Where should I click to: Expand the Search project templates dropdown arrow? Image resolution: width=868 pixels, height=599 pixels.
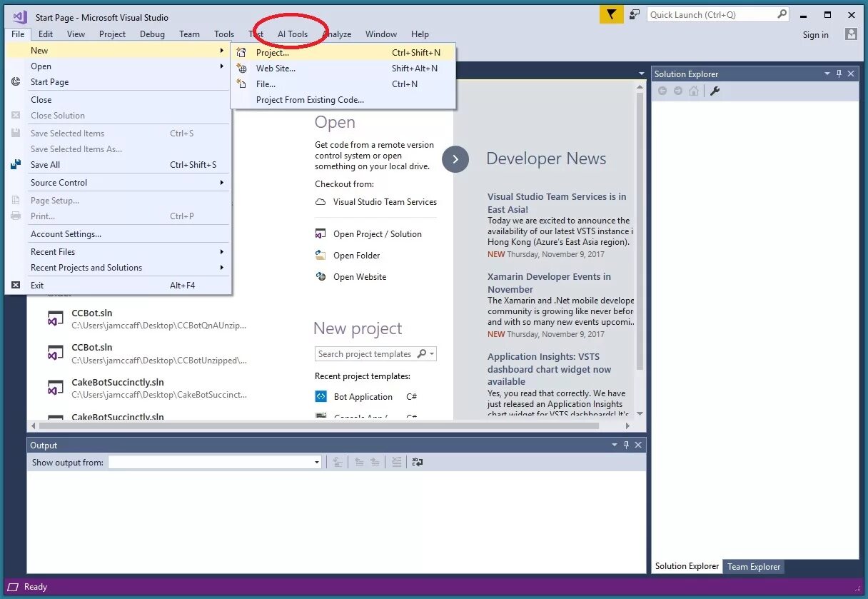point(432,354)
